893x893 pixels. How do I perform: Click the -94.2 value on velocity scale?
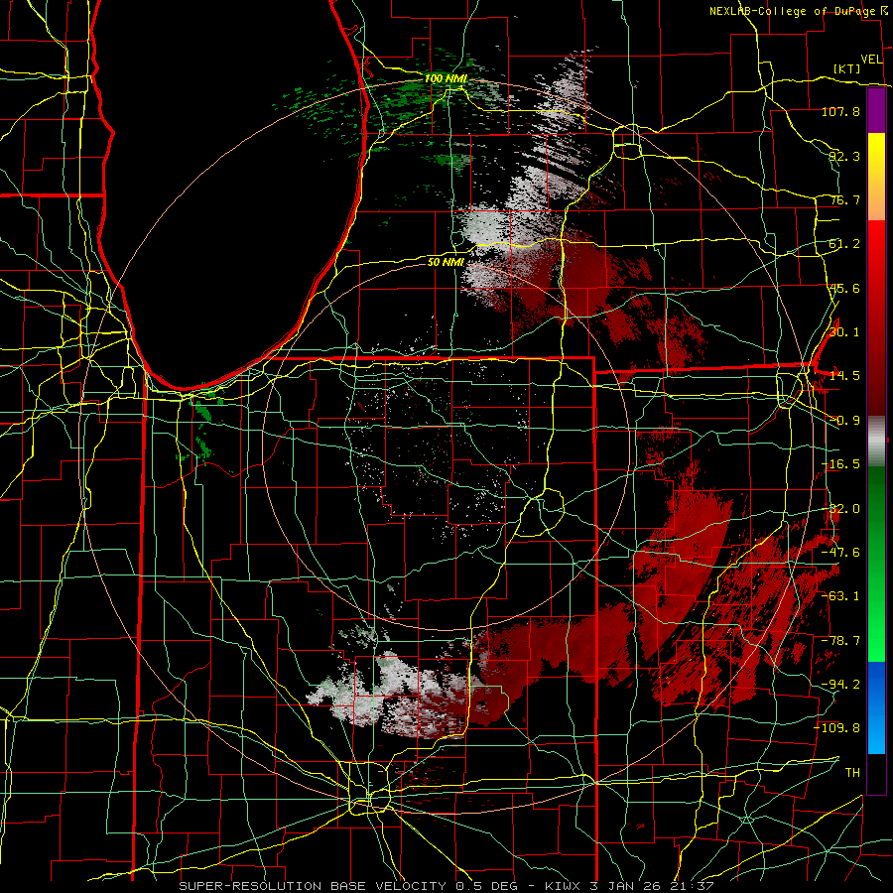pyautogui.click(x=841, y=685)
